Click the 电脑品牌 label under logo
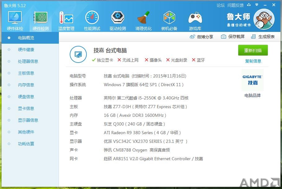282x189 pixels. coord(253,95)
